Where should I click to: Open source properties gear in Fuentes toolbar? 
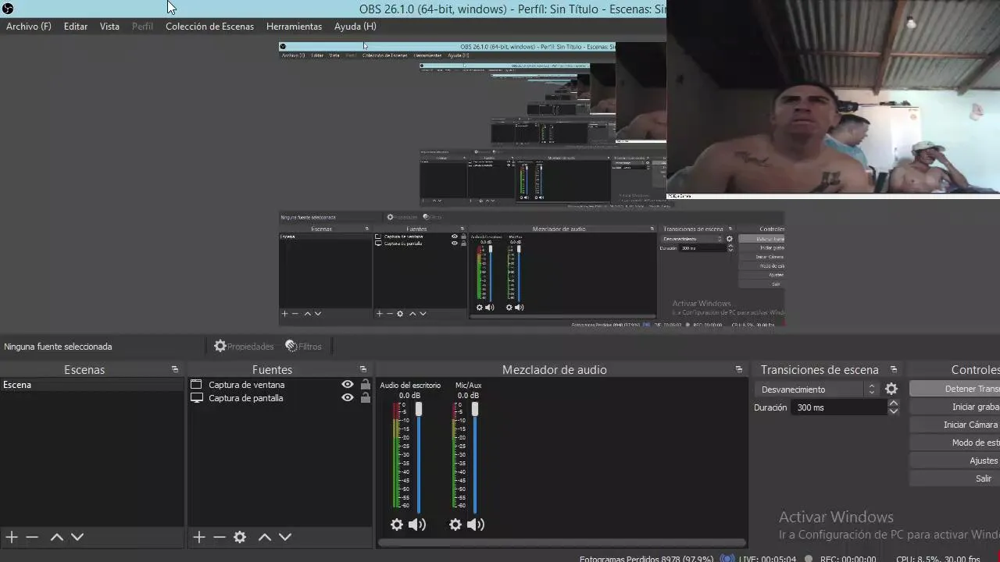pos(240,537)
